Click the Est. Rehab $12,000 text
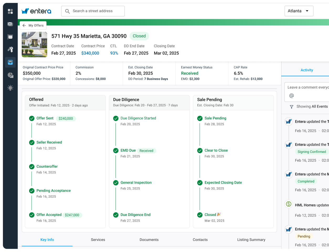The image size is (329, 252). pos(248,79)
